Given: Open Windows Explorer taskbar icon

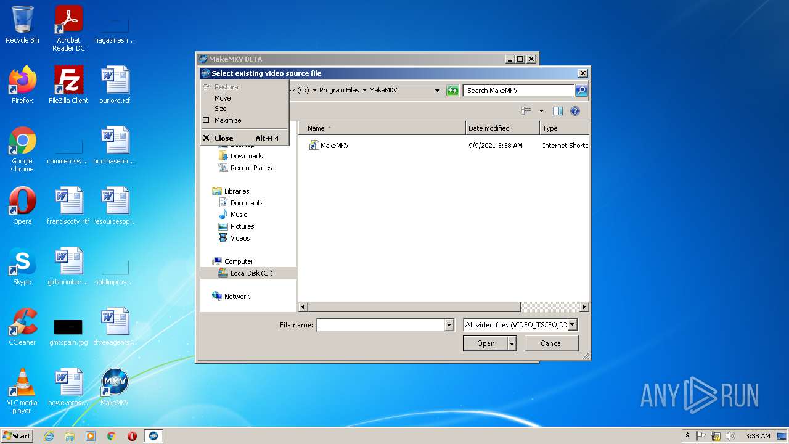Looking at the screenshot, I should (70, 436).
